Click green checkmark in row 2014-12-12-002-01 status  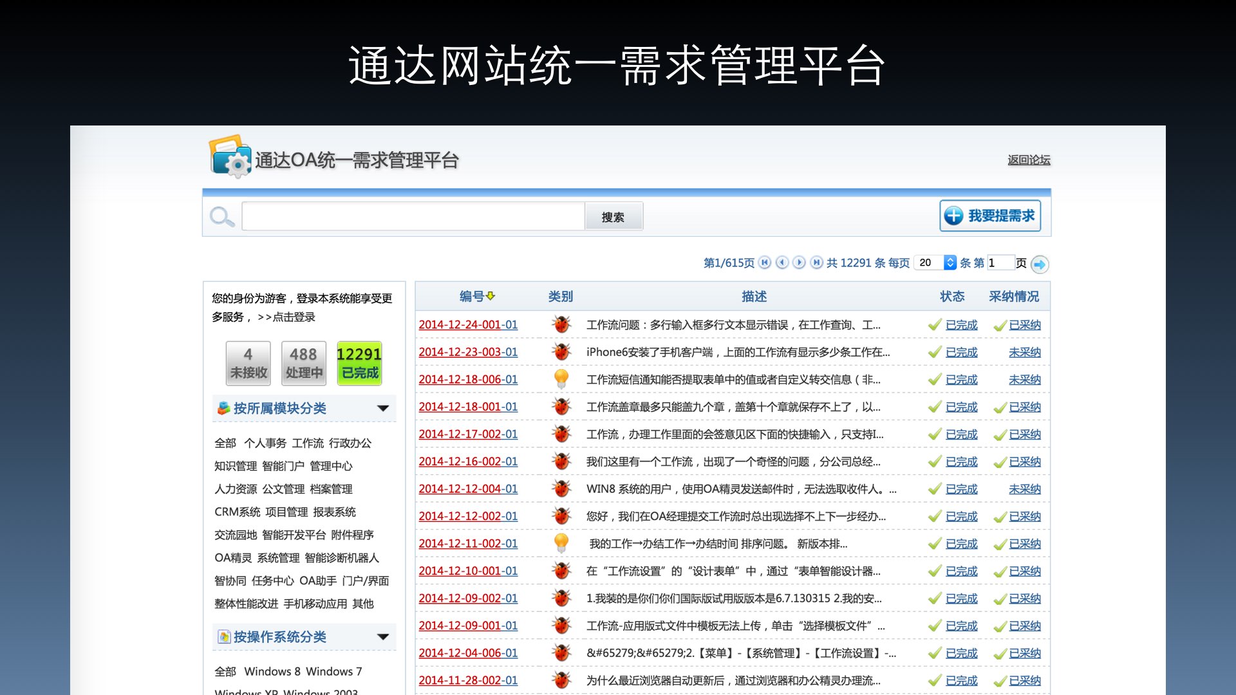(935, 516)
